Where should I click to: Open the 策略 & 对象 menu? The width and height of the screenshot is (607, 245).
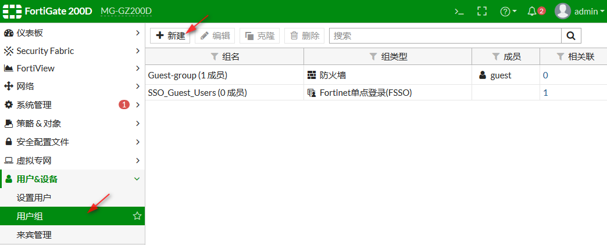tap(73, 123)
